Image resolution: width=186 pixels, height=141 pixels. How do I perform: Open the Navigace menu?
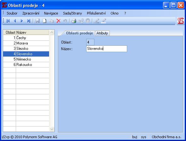click(x=51, y=13)
